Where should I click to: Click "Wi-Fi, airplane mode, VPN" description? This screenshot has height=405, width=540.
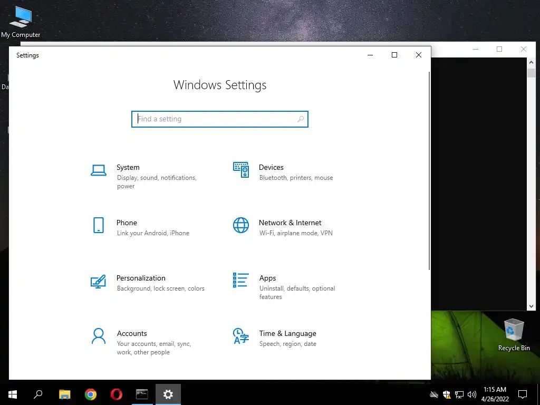tap(296, 233)
